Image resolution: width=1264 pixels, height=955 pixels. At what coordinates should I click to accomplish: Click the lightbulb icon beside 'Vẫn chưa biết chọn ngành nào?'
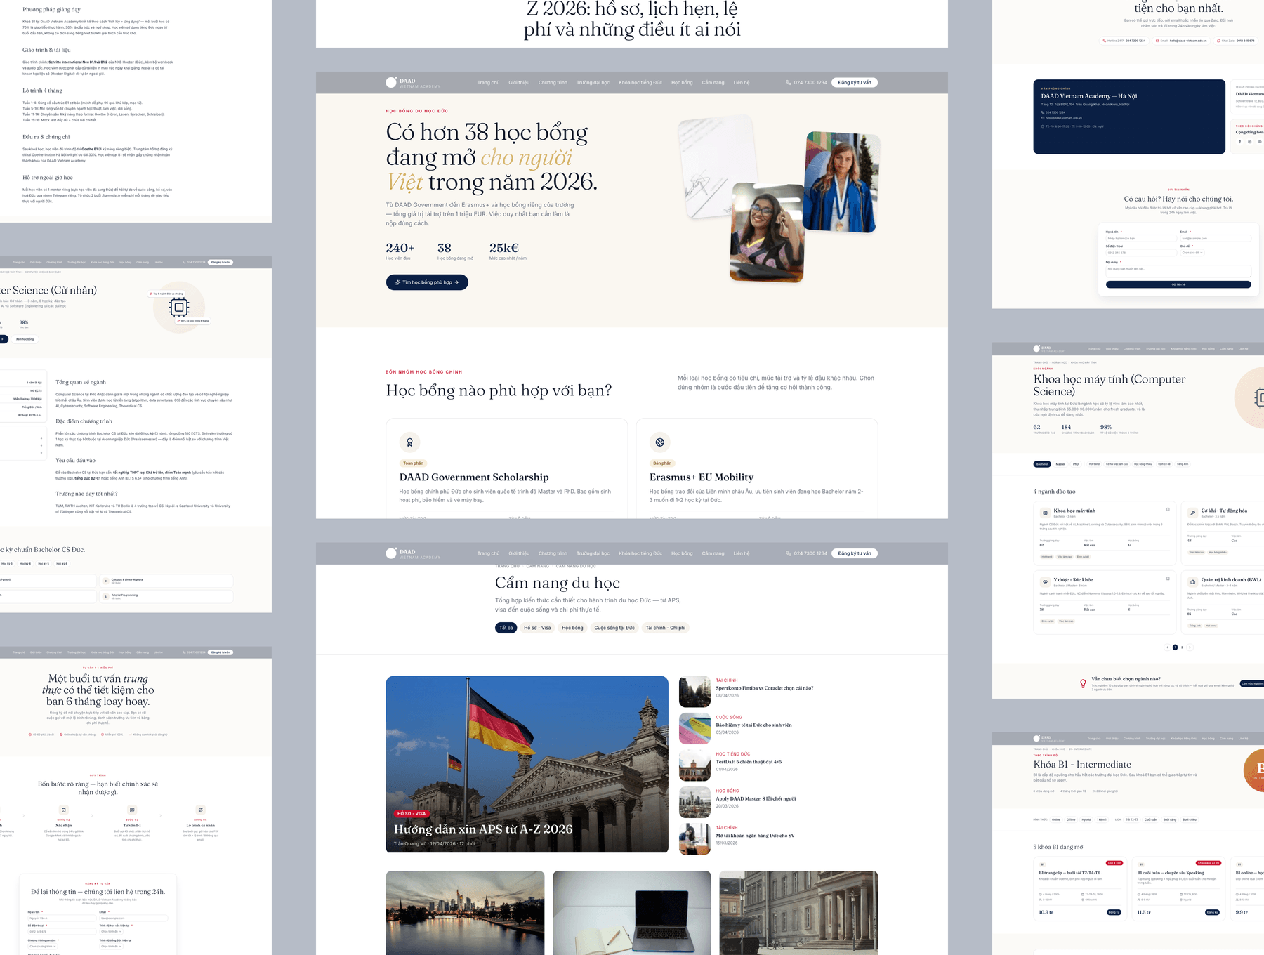(x=1083, y=683)
